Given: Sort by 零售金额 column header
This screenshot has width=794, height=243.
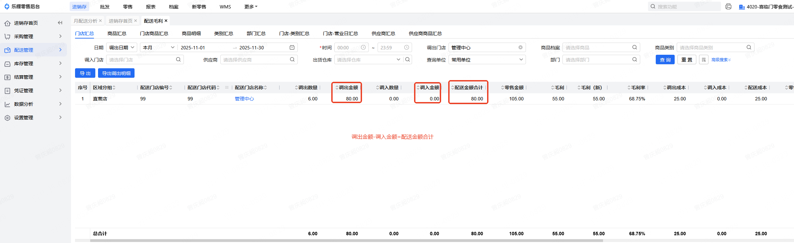Looking at the screenshot, I should tap(512, 88).
